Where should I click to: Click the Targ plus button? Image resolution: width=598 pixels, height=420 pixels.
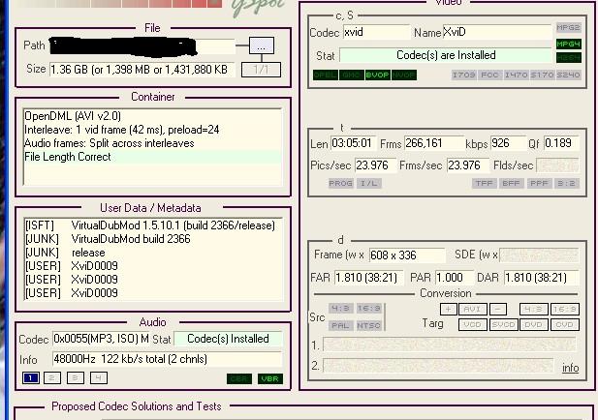(448, 309)
